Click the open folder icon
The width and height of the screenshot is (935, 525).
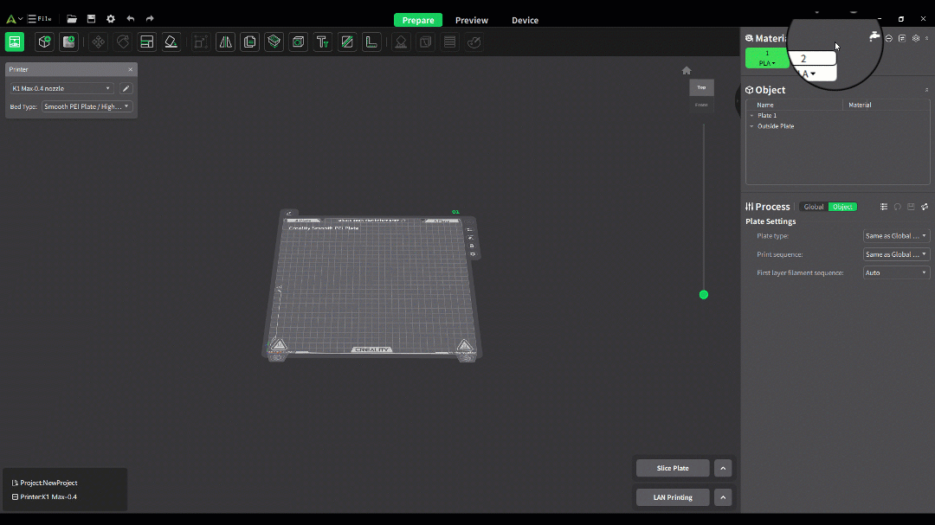tap(72, 19)
